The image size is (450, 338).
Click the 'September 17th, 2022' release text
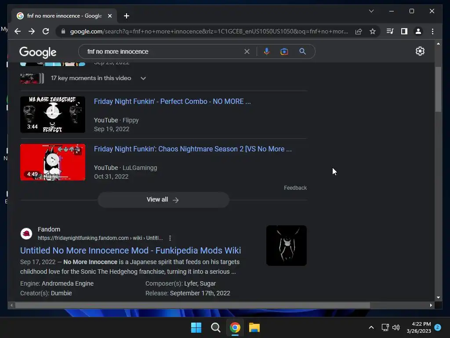pos(200,293)
